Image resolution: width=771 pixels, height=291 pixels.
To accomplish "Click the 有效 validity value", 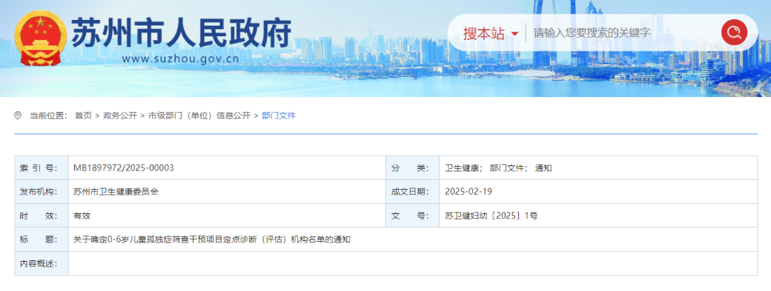I will click(x=82, y=215).
